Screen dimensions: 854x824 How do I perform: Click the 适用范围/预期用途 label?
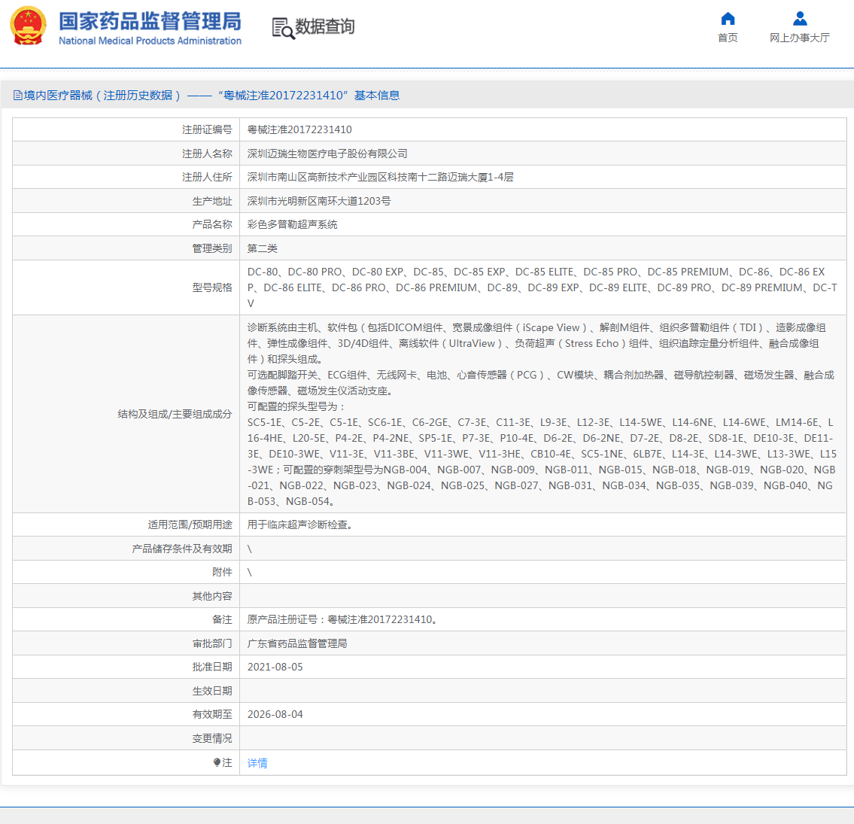click(190, 525)
